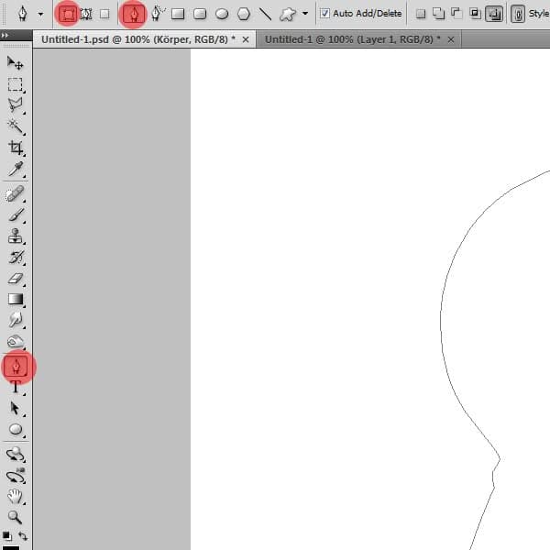Select the Magic Wand tool

[15, 126]
